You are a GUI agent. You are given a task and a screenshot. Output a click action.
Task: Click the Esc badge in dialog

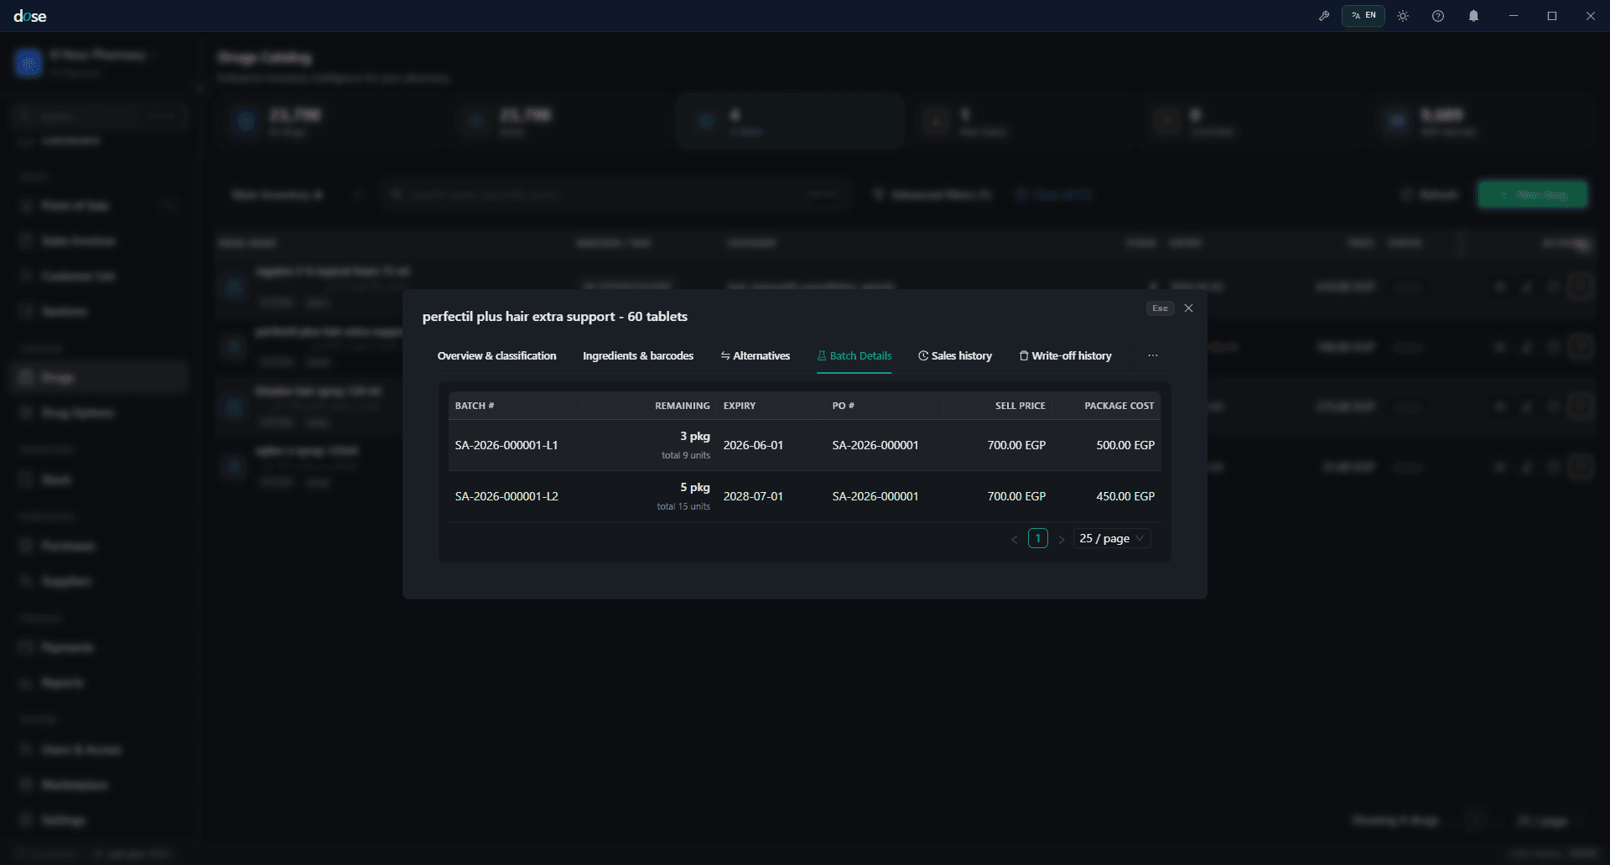coord(1160,308)
